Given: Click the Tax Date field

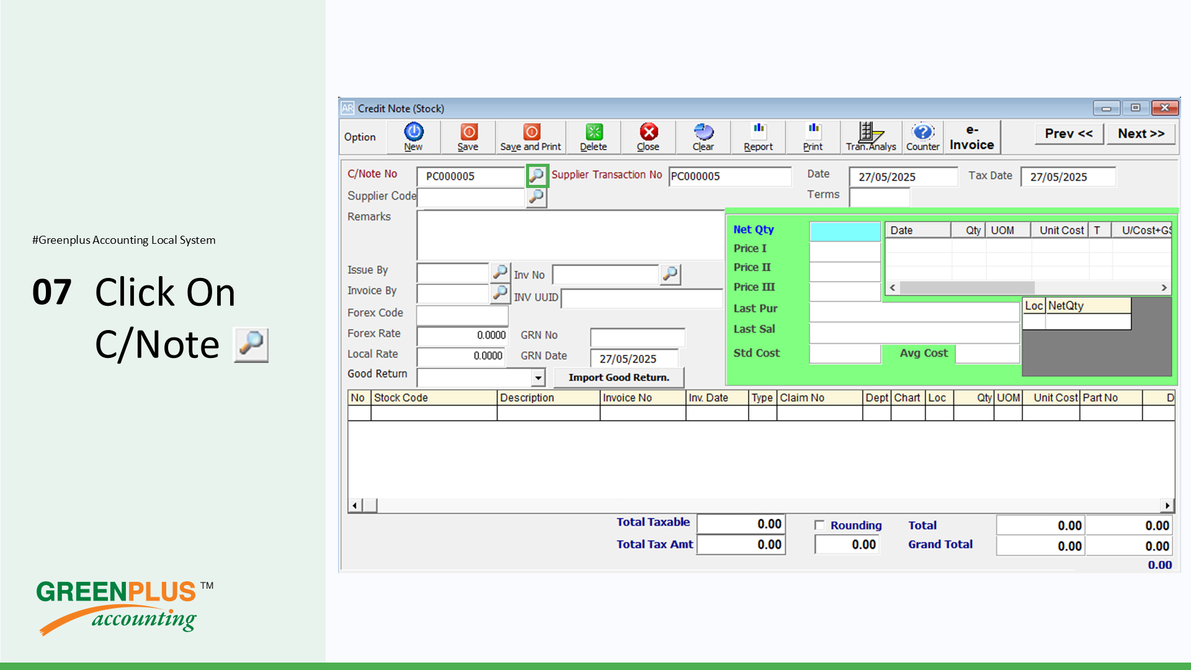Looking at the screenshot, I should (1068, 177).
